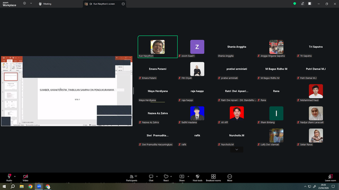Viewport: 339px width, 190px height.
Task: Expand reaction options arrow beside React
Action: click(171, 176)
